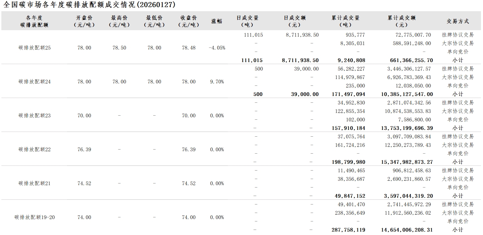Select the 碳排放配额23 row label
Image resolution: width=483 pixels, height=235 pixels.
[34, 116]
